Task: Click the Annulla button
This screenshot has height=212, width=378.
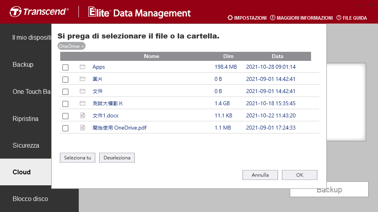Action: pyautogui.click(x=260, y=175)
